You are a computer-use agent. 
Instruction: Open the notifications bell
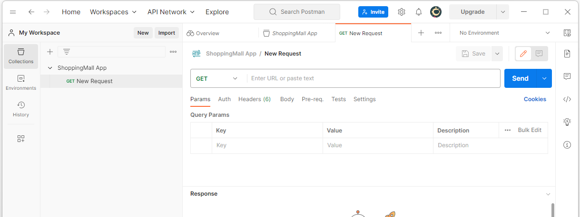[x=419, y=12]
